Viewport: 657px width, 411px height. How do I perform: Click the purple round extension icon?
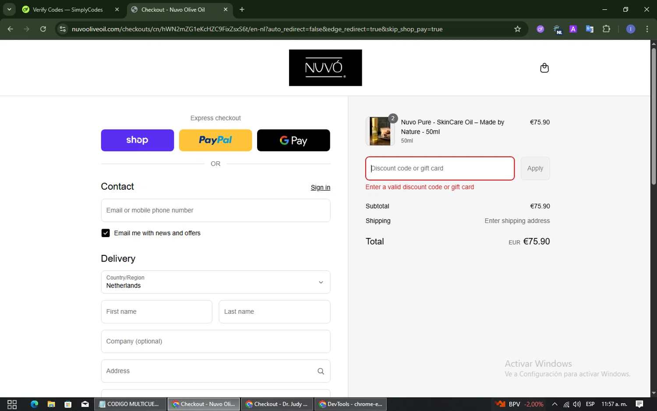(540, 29)
